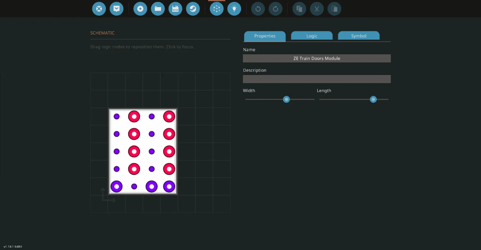Image resolution: width=481 pixels, height=250 pixels.
Task: Expand the downward chevron toolbar button
Action: 117,9
